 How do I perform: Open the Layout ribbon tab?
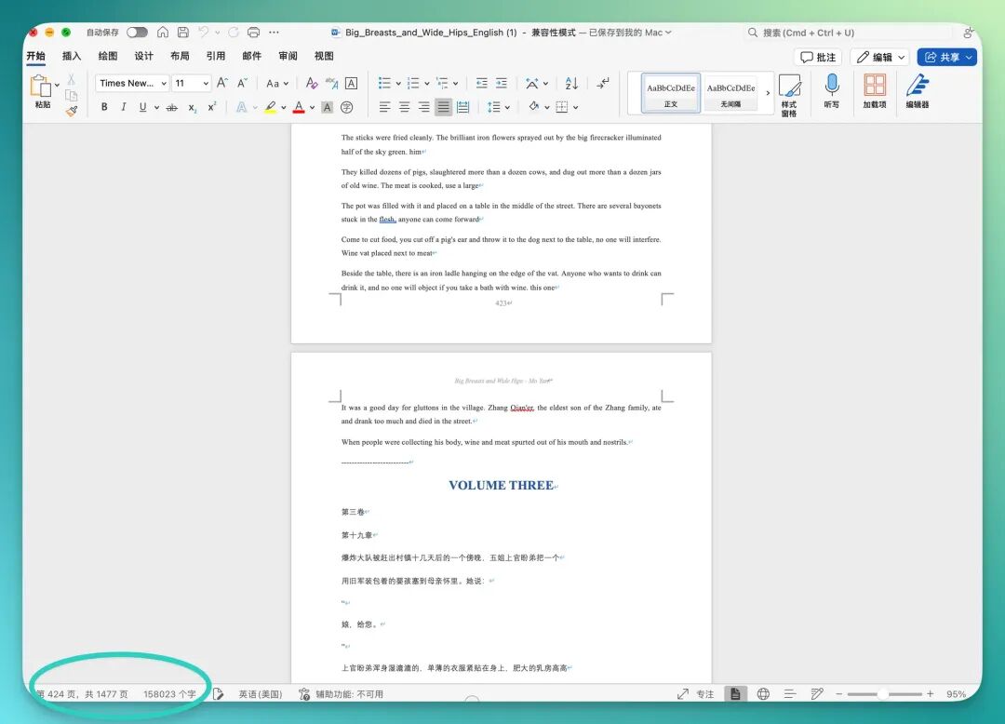coord(180,57)
